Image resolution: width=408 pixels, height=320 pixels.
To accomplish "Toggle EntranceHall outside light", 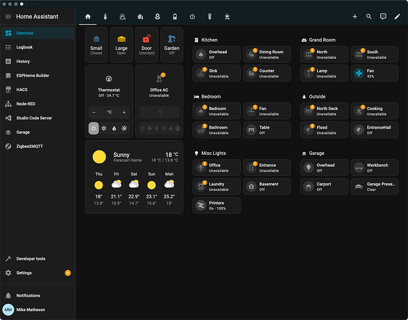I will (x=375, y=130).
